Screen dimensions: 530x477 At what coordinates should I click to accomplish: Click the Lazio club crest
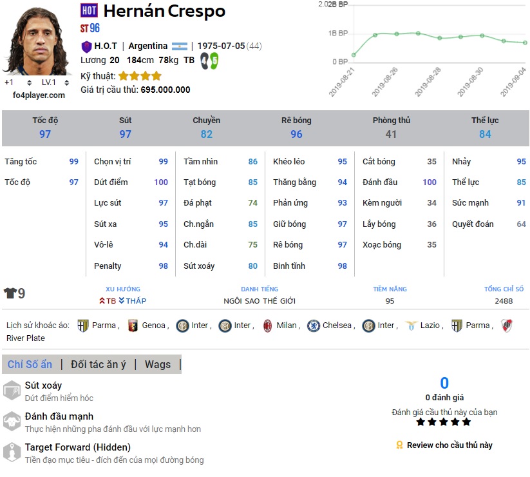pos(411,326)
